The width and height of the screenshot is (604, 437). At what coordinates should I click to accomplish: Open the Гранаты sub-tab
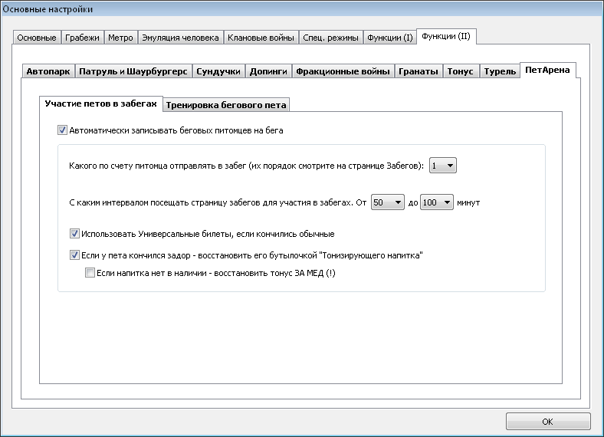pyautogui.click(x=419, y=71)
